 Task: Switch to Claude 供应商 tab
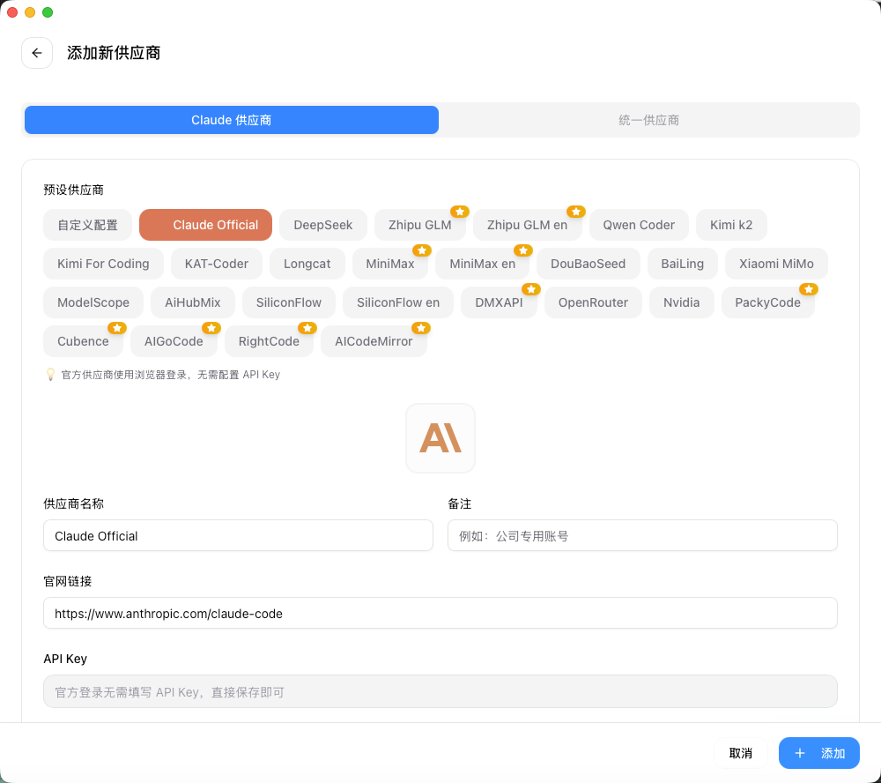click(232, 120)
